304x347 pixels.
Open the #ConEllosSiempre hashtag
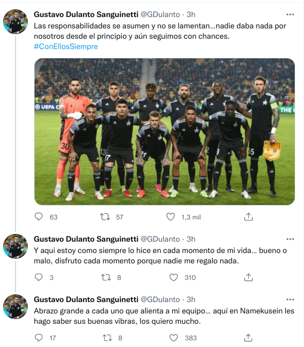pos(66,46)
